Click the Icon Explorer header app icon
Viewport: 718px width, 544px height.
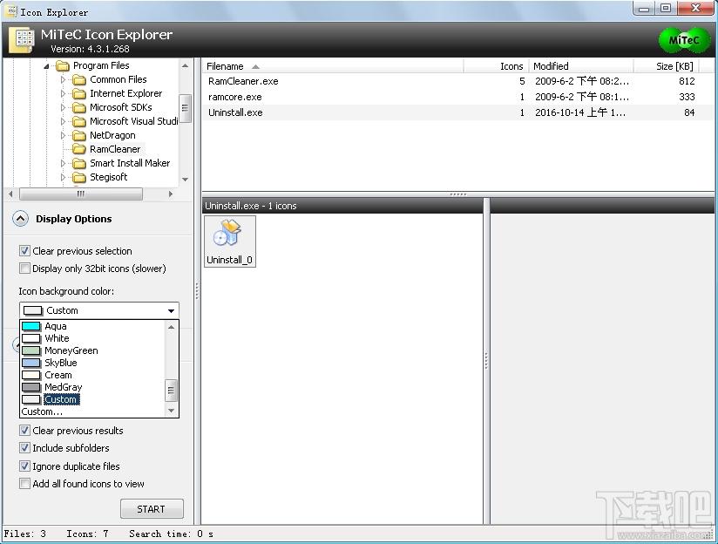[22, 40]
